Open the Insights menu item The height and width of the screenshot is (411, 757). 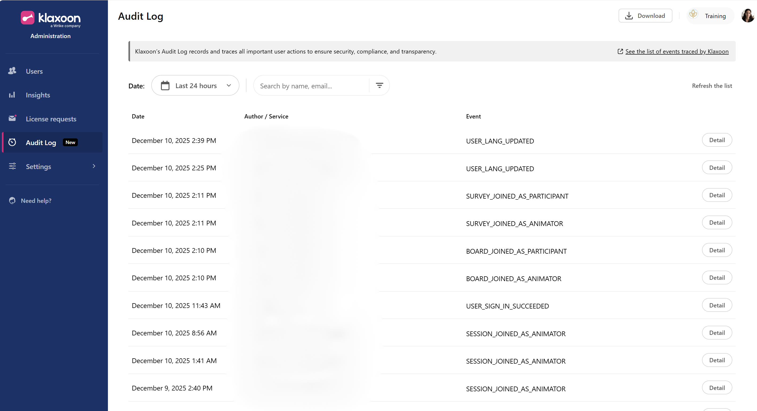coord(38,95)
